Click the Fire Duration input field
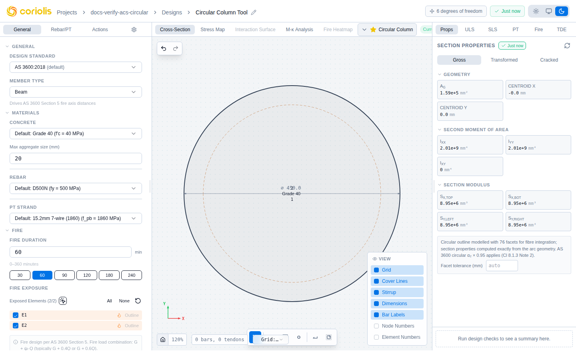This screenshot has width=576, height=360. point(70,252)
